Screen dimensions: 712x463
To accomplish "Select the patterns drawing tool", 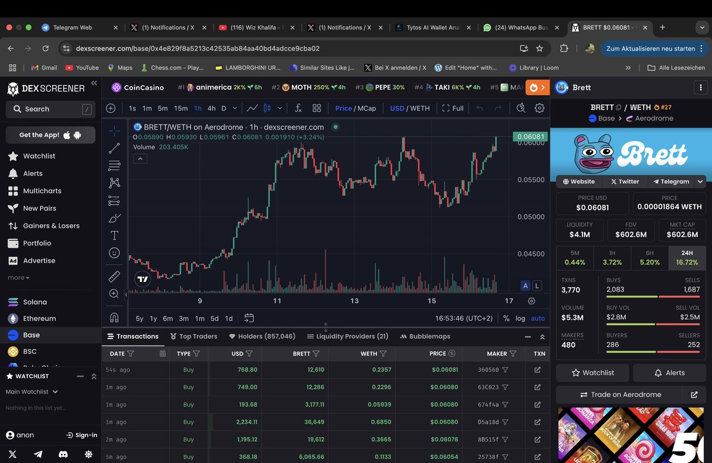I will coord(115,183).
